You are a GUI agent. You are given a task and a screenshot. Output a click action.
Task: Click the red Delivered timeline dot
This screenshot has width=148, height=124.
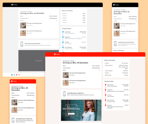click(x=106, y=105)
